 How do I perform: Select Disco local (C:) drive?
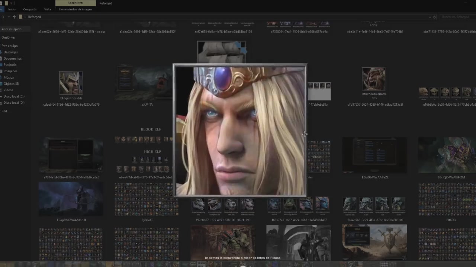14,96
